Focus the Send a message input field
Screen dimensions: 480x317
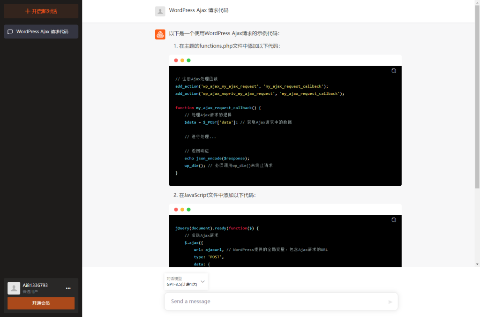(281, 302)
